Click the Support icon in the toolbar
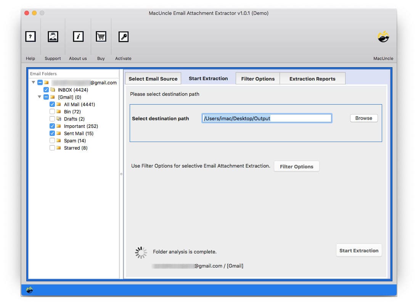 point(53,37)
